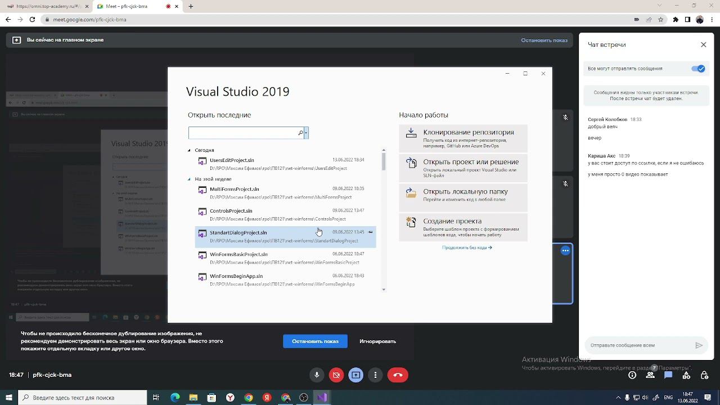Open WinFormsBasicProject.sln recent item
720x405 pixels.
click(x=285, y=258)
